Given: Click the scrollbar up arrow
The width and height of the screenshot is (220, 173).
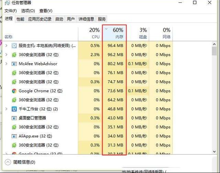Looking at the screenshot, I should (214, 44).
